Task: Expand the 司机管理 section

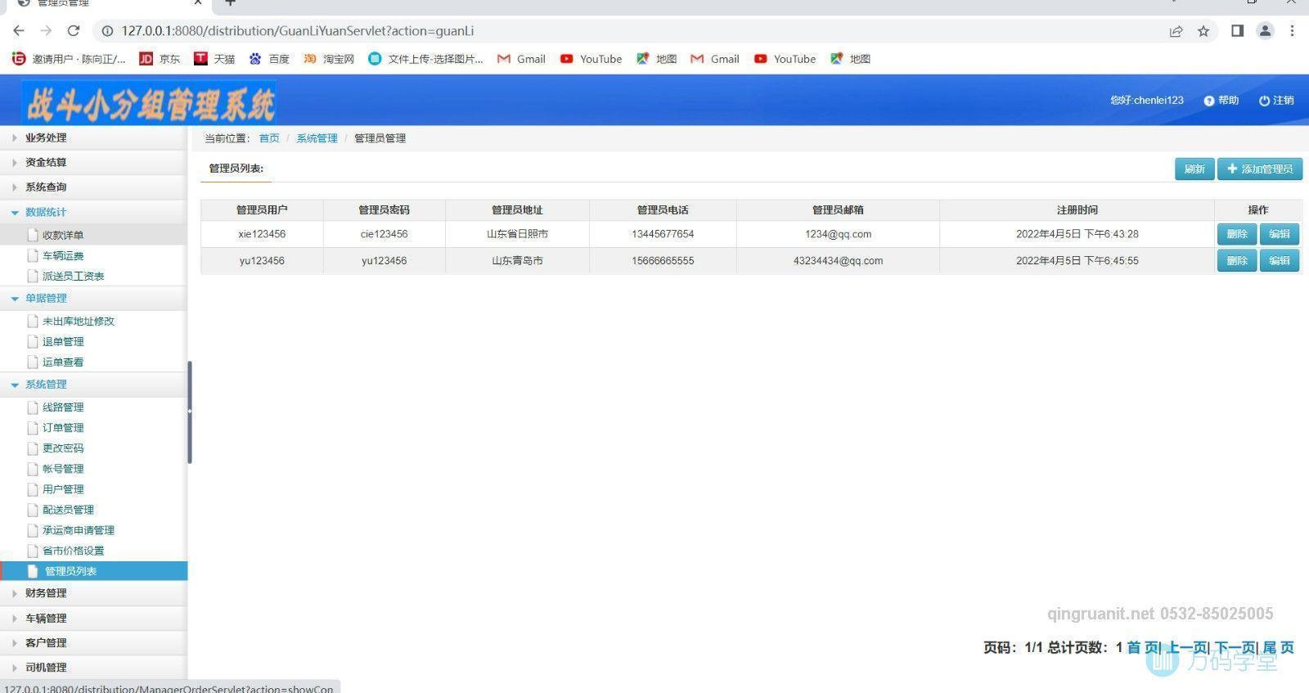Action: [93, 667]
